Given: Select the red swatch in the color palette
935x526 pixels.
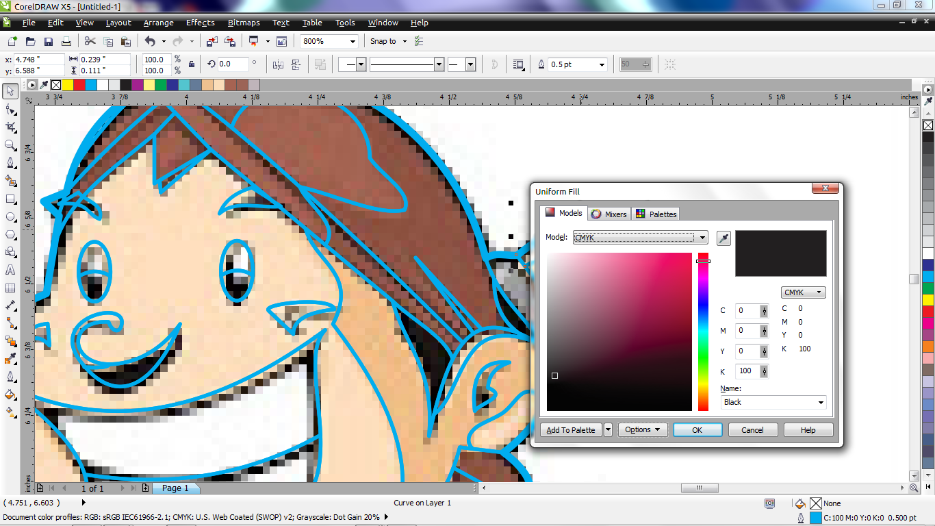Looking at the screenshot, I should click(x=79, y=84).
